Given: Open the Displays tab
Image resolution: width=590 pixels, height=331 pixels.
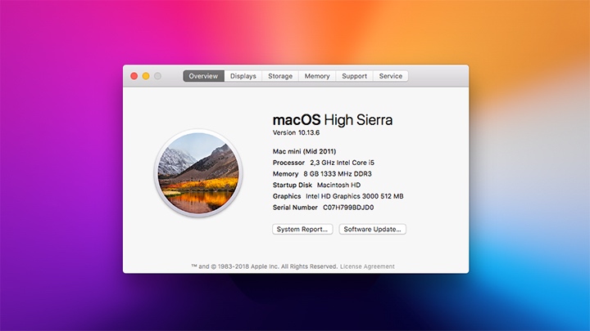Looking at the screenshot, I should click(243, 76).
